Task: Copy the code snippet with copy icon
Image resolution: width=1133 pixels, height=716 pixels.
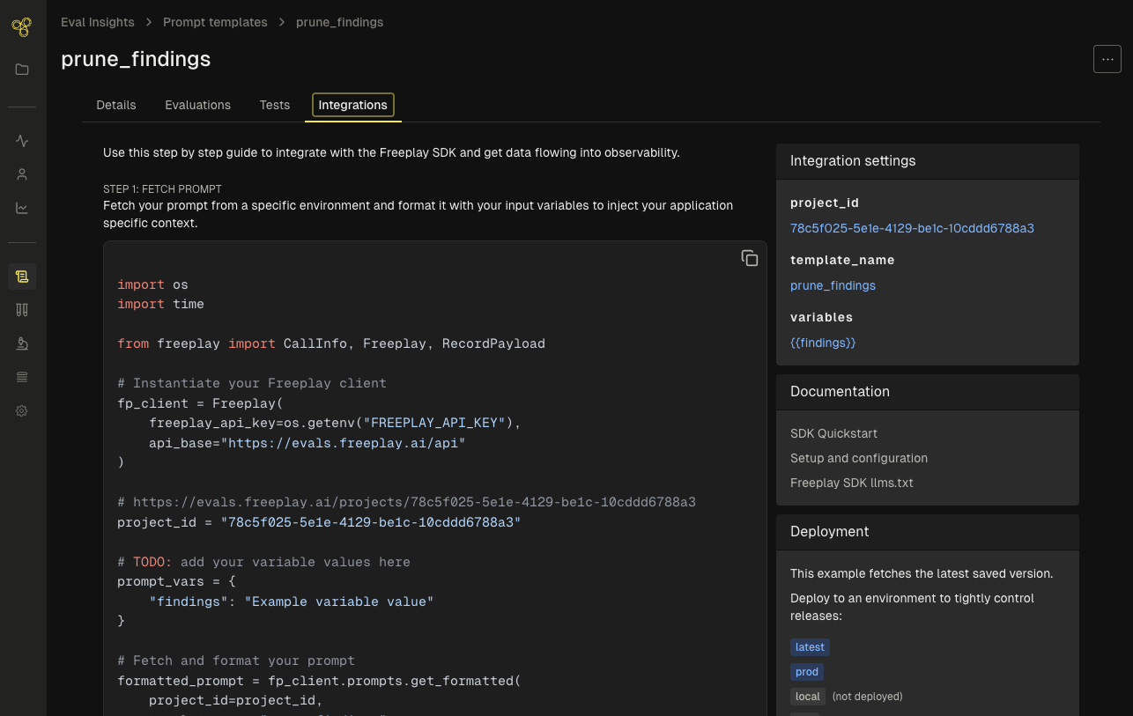Action: point(750,258)
